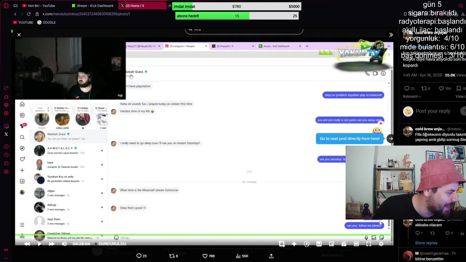The image size is (466, 262).
Task: Switch to Stream - Kick Dashboard tab
Action: (x=93, y=6)
